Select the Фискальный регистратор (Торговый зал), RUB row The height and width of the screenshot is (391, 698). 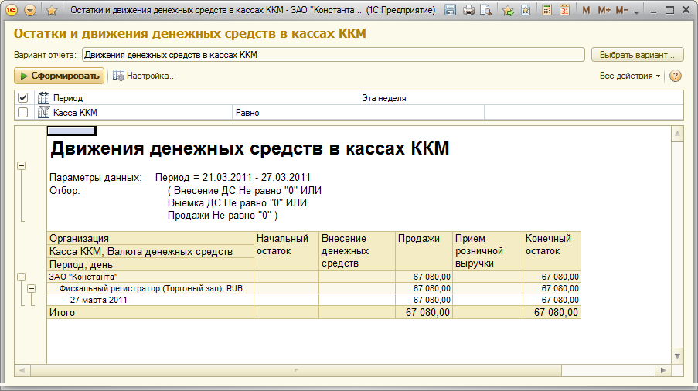tap(151, 288)
